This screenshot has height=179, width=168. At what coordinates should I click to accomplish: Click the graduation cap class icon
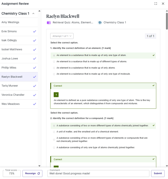[x=100, y=22]
